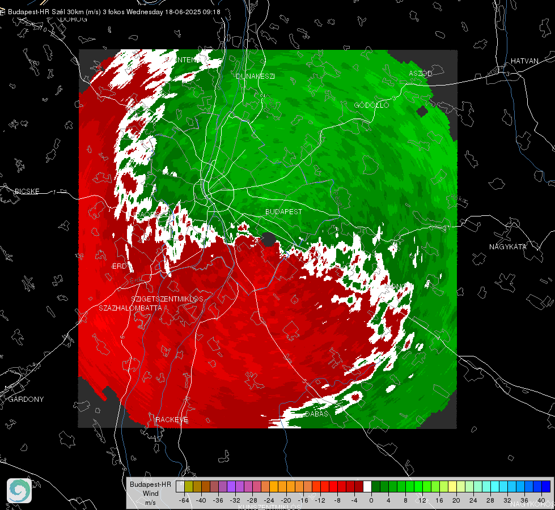The width and height of the screenshot is (555, 510).
Task: Click the ÉRD town label
Action: (119, 266)
